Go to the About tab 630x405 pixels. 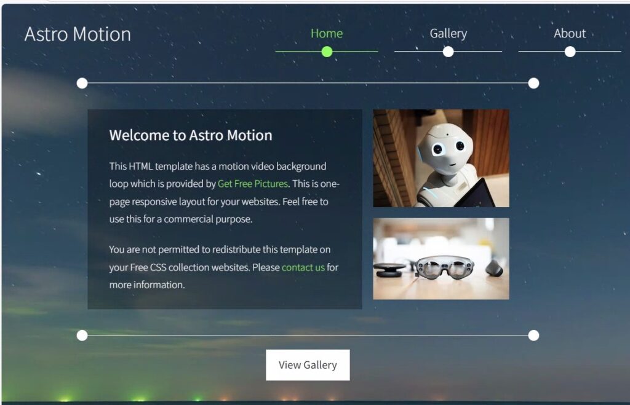pyautogui.click(x=570, y=33)
